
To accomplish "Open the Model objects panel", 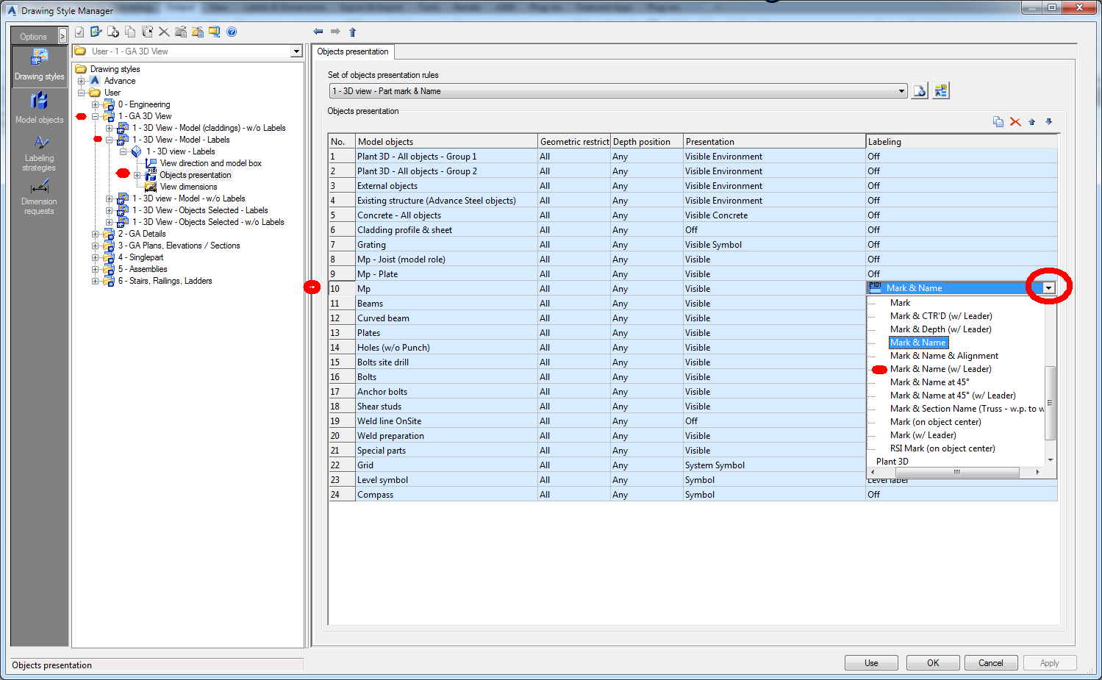I will [x=38, y=103].
